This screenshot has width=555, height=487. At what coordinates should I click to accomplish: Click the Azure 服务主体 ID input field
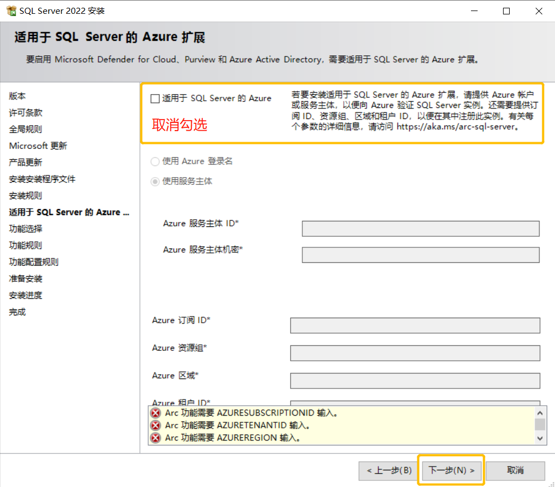(421, 229)
